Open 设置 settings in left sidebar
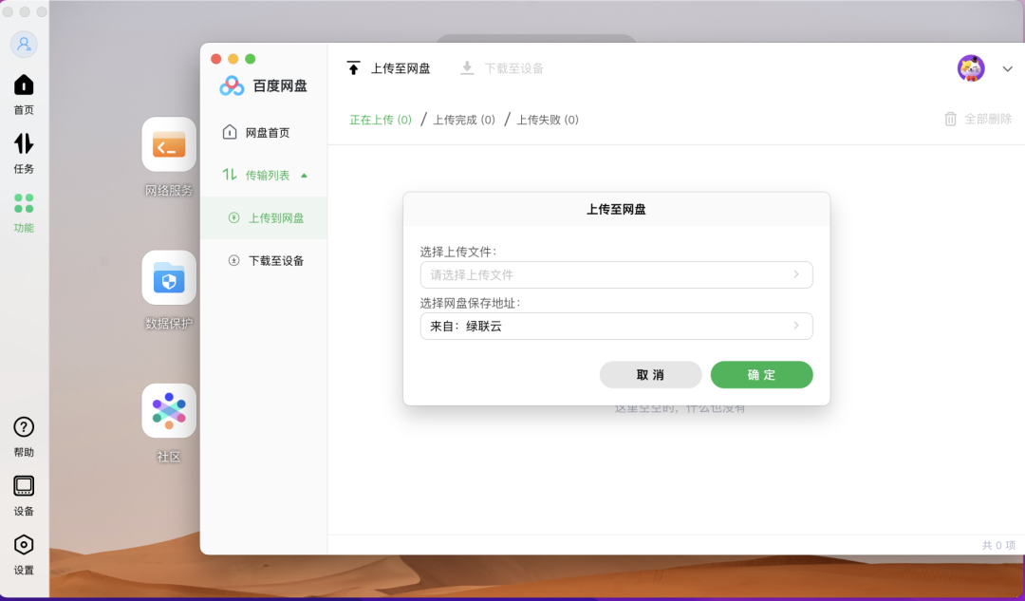Screen dimensions: 1025x601 24,555
